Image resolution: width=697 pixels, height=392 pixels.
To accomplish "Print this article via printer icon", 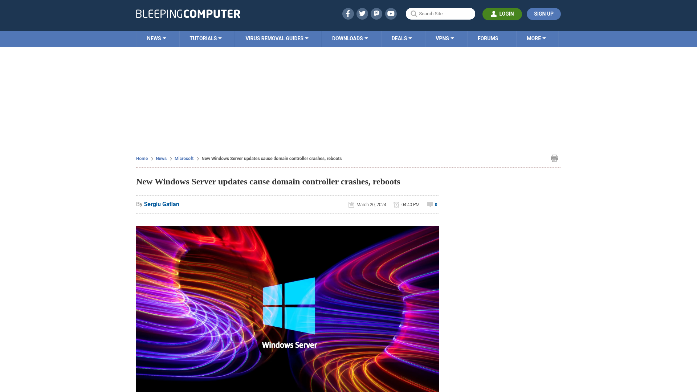I will click(x=554, y=158).
